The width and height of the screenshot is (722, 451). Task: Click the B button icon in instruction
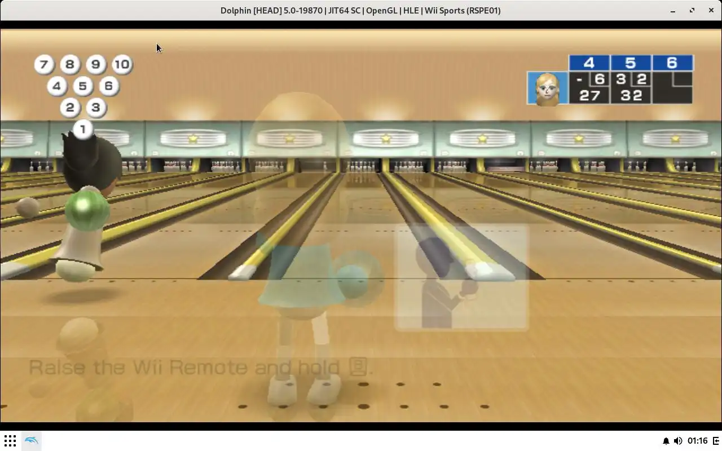tap(358, 367)
